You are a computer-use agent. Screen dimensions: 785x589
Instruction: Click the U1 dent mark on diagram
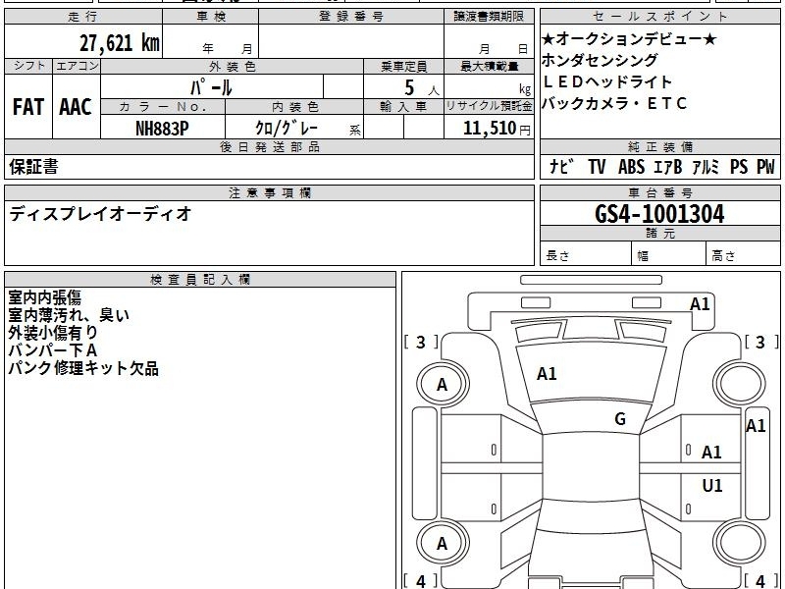712,485
